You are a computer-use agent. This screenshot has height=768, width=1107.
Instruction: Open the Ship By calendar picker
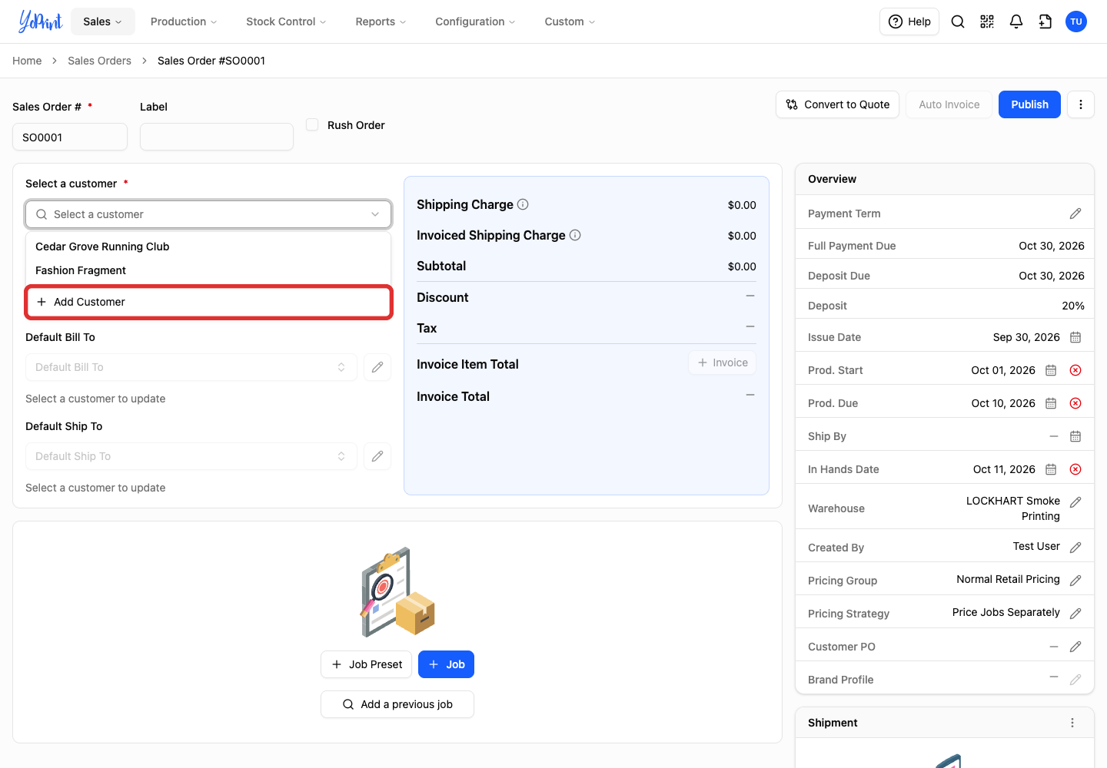[x=1075, y=436]
